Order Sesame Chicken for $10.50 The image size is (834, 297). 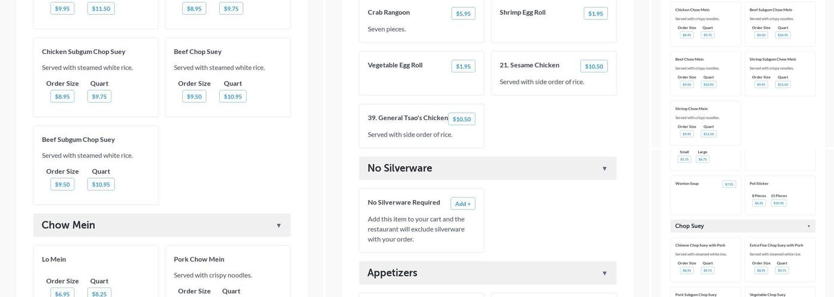pos(593,67)
